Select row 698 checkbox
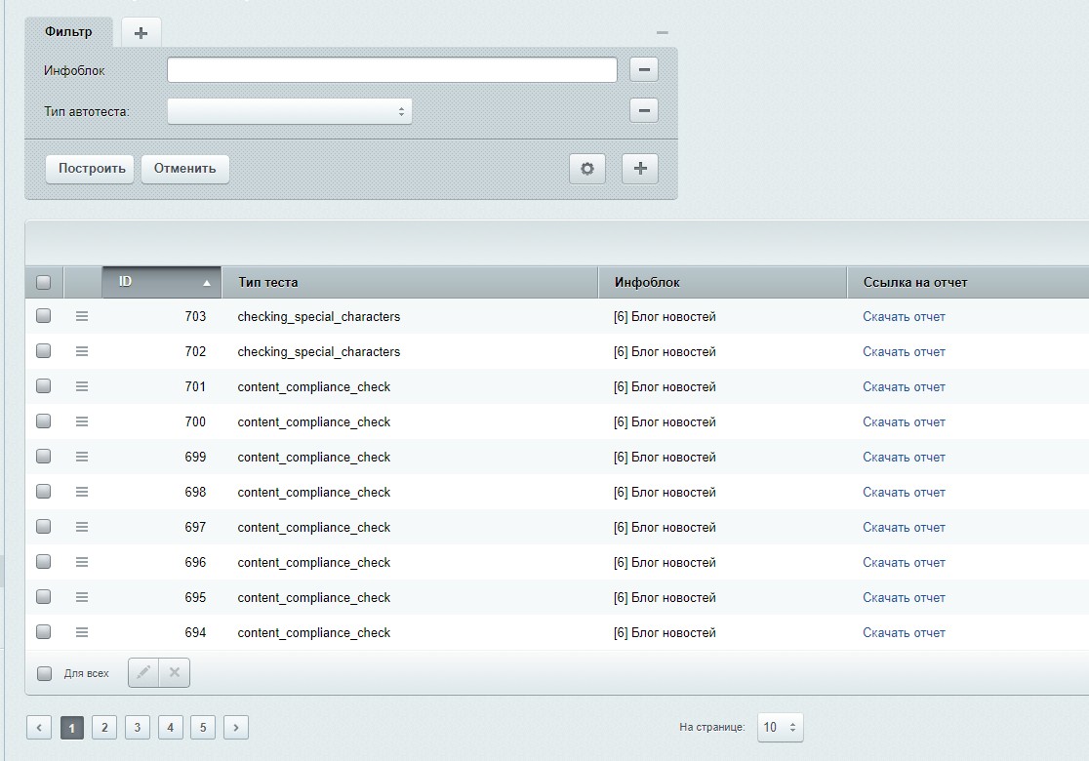1089x761 pixels. [44, 491]
